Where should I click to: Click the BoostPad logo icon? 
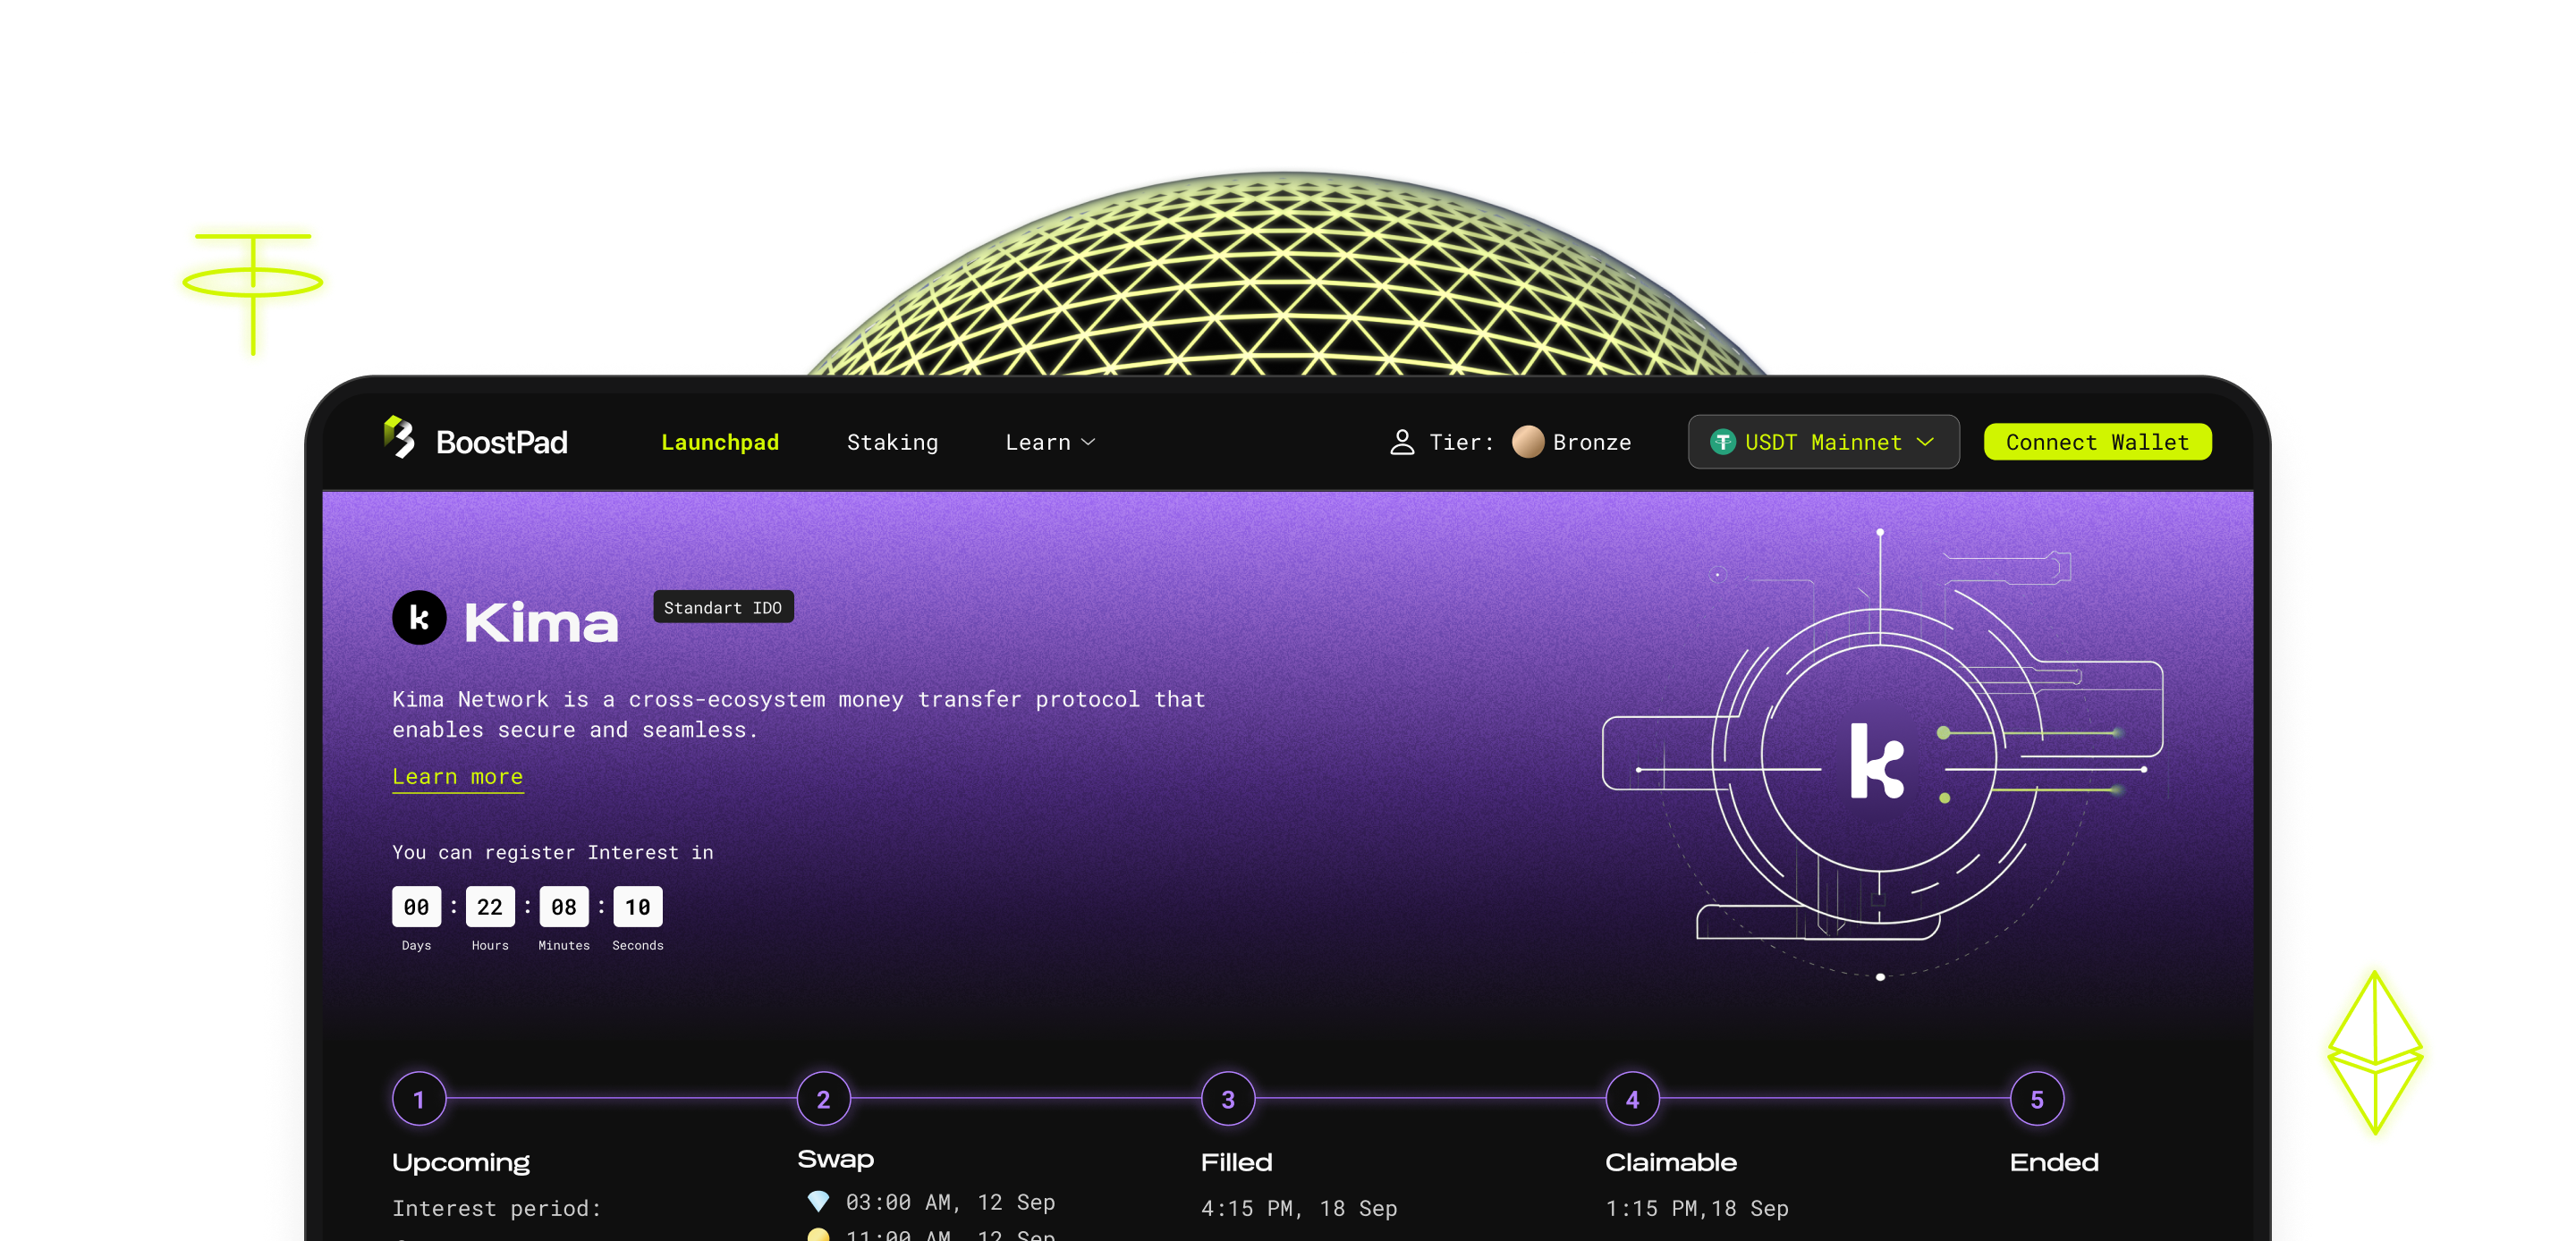(x=399, y=441)
